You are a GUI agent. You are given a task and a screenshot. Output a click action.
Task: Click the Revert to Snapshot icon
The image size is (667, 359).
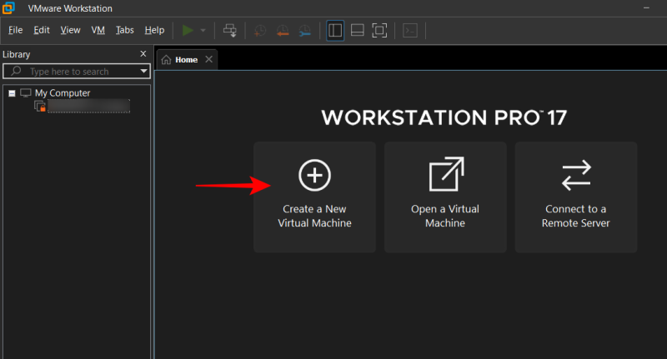(x=283, y=30)
